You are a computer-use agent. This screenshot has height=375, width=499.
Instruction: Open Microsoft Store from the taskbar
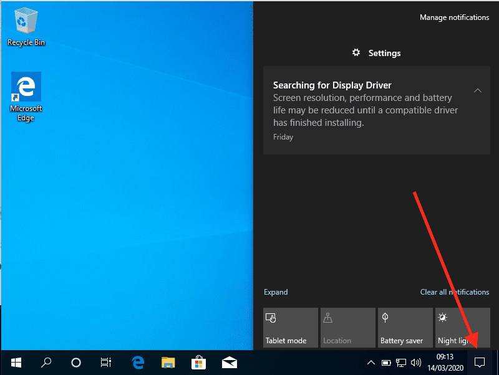tap(198, 362)
